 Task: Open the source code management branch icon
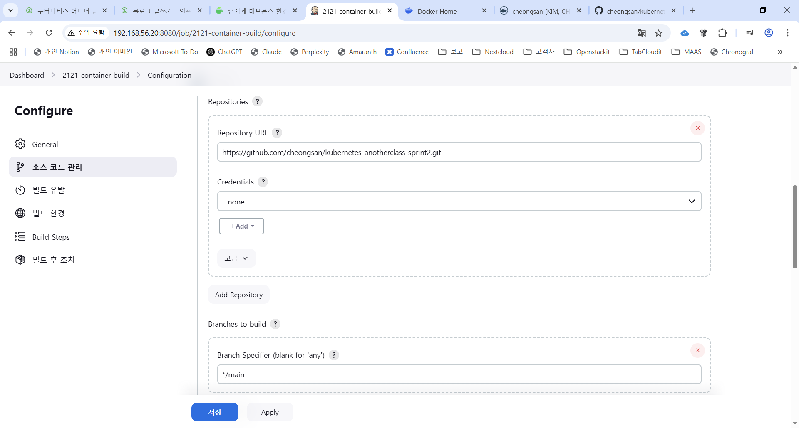[x=20, y=167]
